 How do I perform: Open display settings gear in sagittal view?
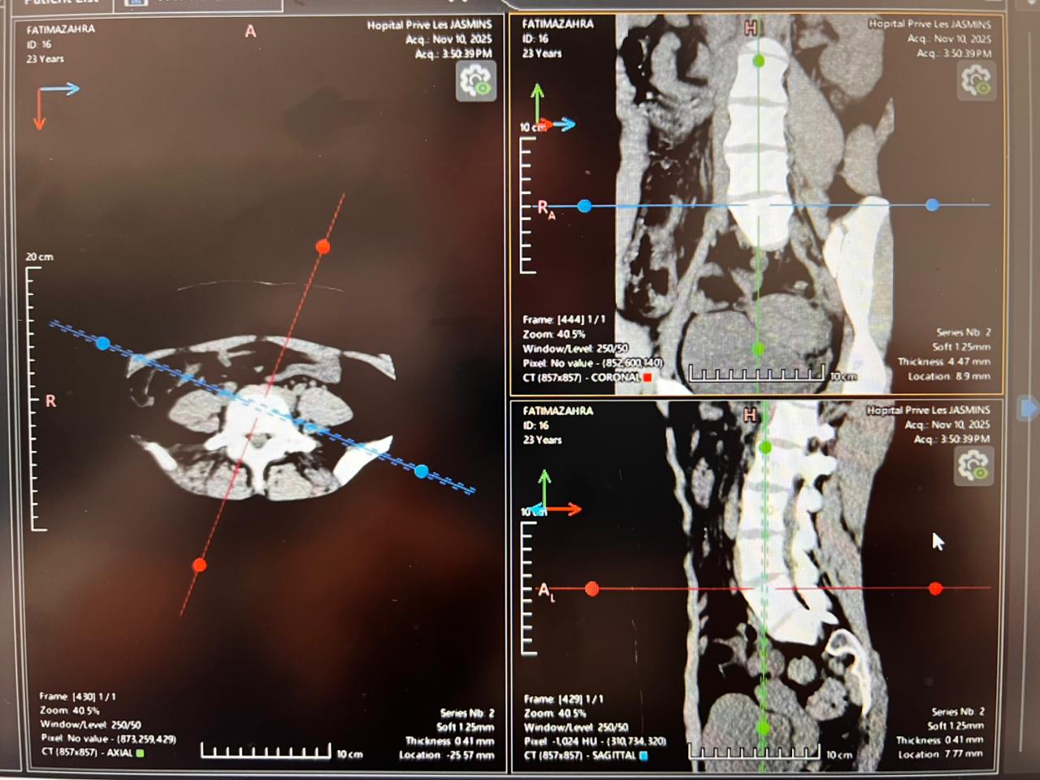[x=973, y=466]
